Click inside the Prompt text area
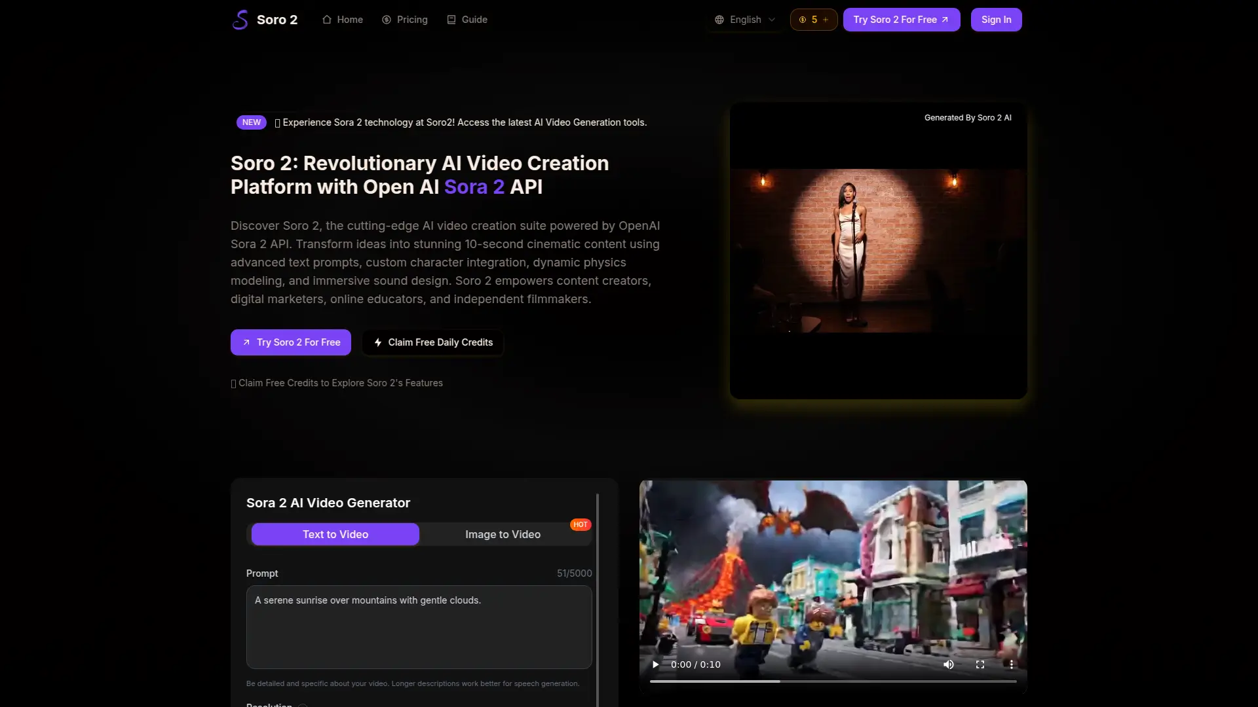1258x707 pixels. [x=419, y=627]
